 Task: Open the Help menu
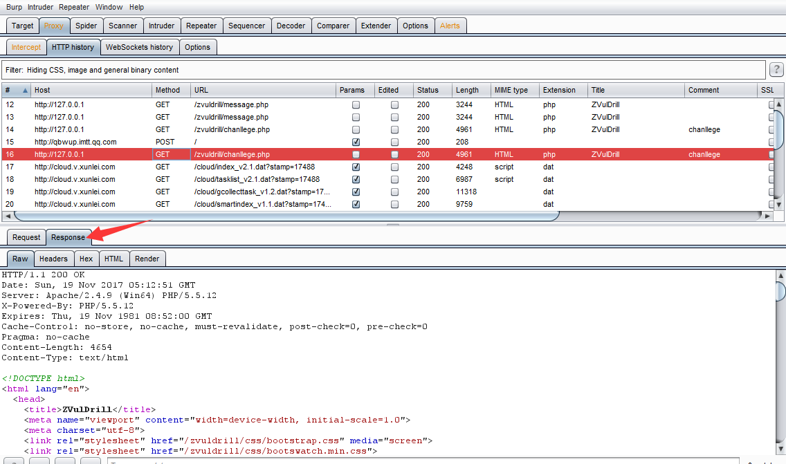pyautogui.click(x=136, y=7)
